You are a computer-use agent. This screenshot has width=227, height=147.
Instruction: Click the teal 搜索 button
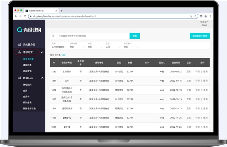135,36
